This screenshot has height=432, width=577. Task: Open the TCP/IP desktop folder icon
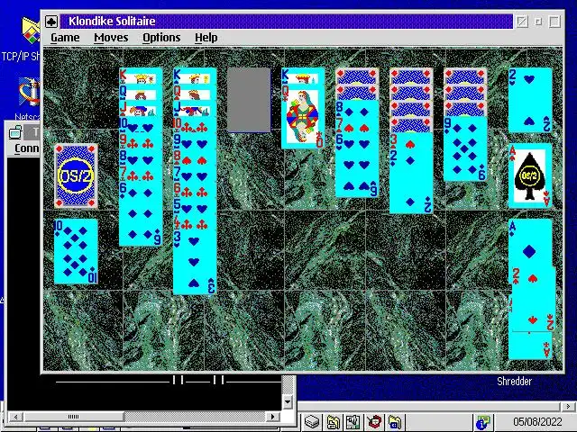tap(30, 31)
